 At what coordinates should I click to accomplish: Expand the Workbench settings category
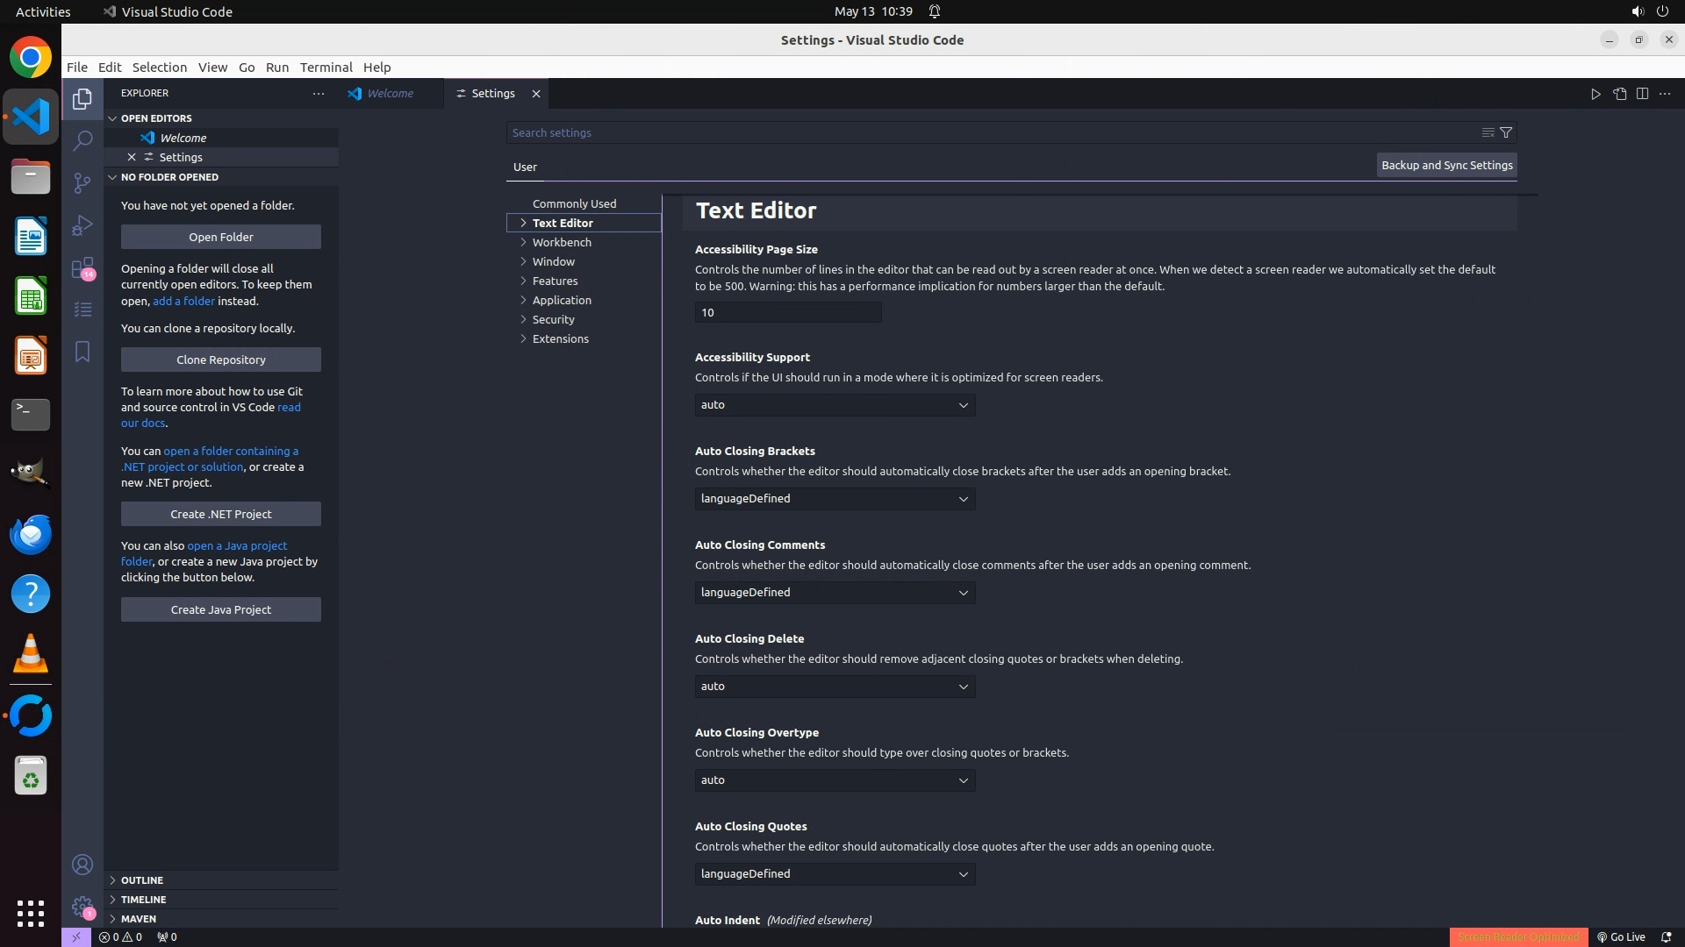pyautogui.click(x=562, y=242)
